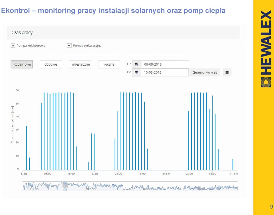Click the Czas pracy panel heading
The image size is (274, 215).
click(x=22, y=33)
